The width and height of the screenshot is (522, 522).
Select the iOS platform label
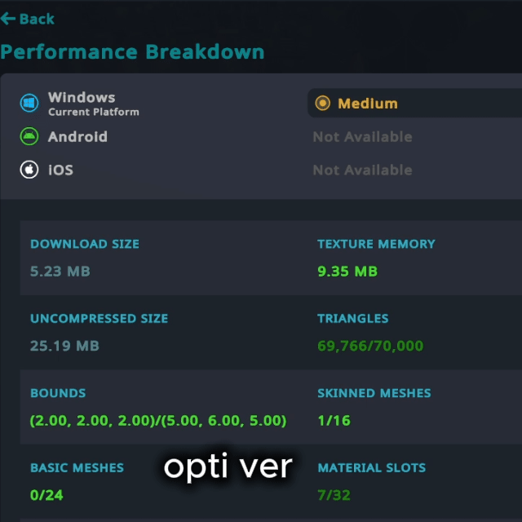[x=60, y=170]
